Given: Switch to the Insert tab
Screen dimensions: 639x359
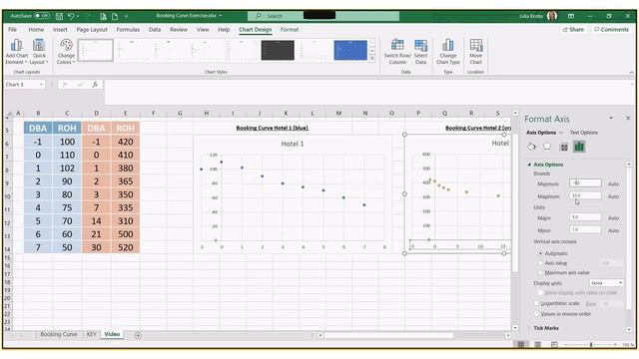Looking at the screenshot, I should (60, 30).
